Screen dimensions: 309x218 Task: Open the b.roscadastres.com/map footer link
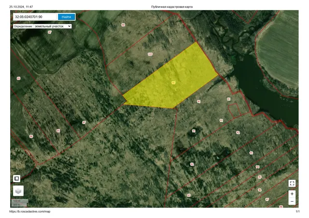pyautogui.click(x=30, y=212)
